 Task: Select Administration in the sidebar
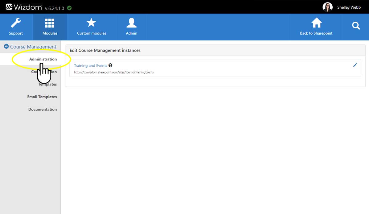[x=43, y=59]
